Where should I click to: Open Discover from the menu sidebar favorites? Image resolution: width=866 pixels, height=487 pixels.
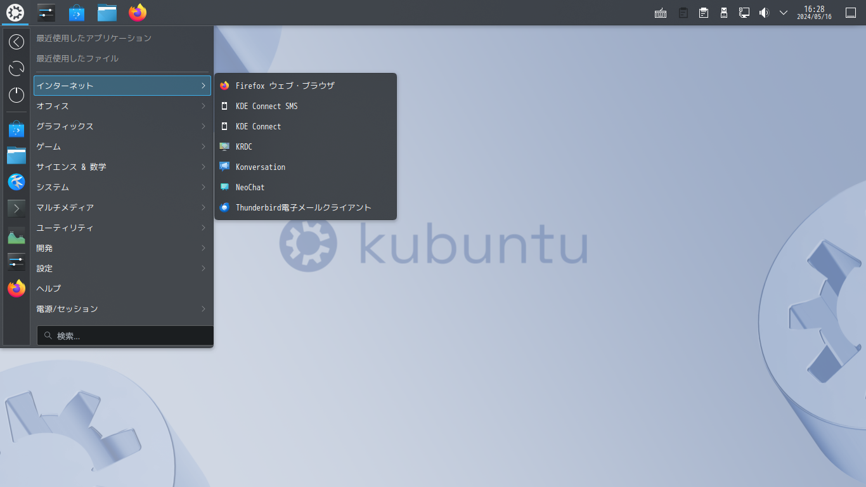click(x=16, y=129)
